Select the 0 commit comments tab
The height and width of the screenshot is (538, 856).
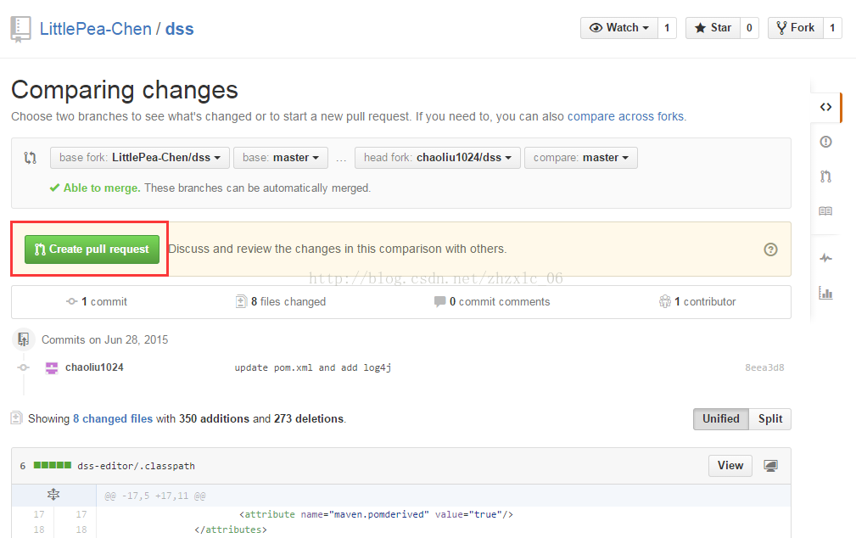[x=492, y=301]
